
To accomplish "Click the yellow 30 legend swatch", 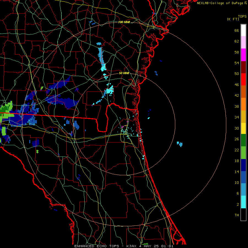I will pyautogui.click(x=243, y=128).
